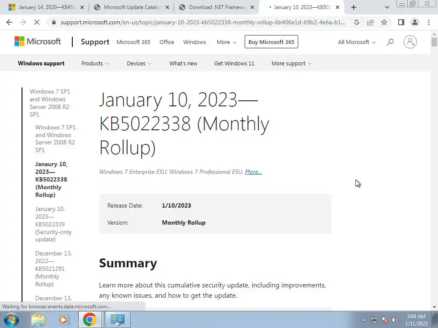This screenshot has width=438, height=328.
Task: Click the taskbar clock showing 3:04 AM
Action: point(416,320)
